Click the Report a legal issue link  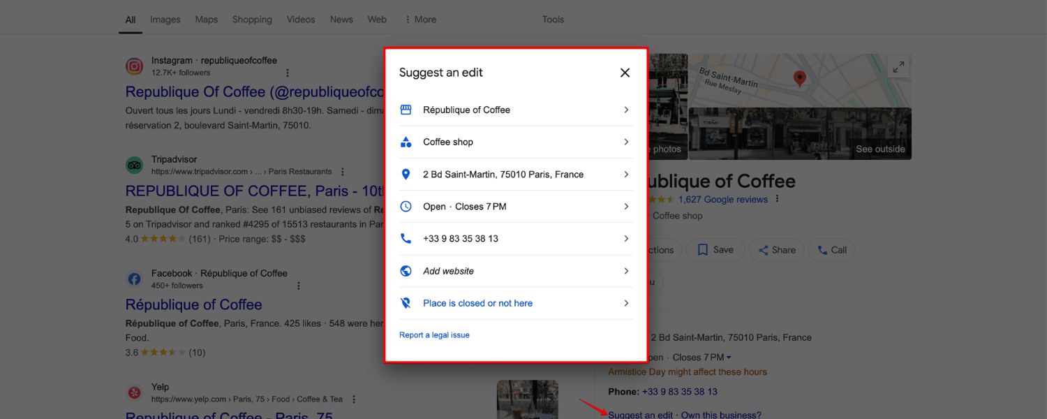434,335
